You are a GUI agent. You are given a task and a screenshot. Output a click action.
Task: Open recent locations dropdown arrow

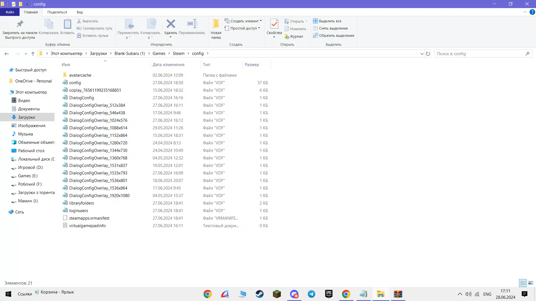pyautogui.click(x=26, y=54)
